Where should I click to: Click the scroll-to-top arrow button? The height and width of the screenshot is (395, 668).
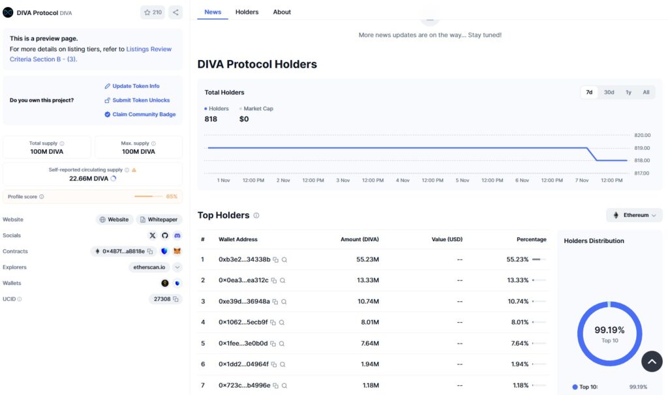(652, 361)
